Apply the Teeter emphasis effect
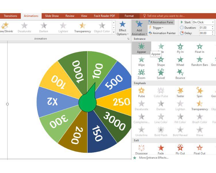 point(180,93)
